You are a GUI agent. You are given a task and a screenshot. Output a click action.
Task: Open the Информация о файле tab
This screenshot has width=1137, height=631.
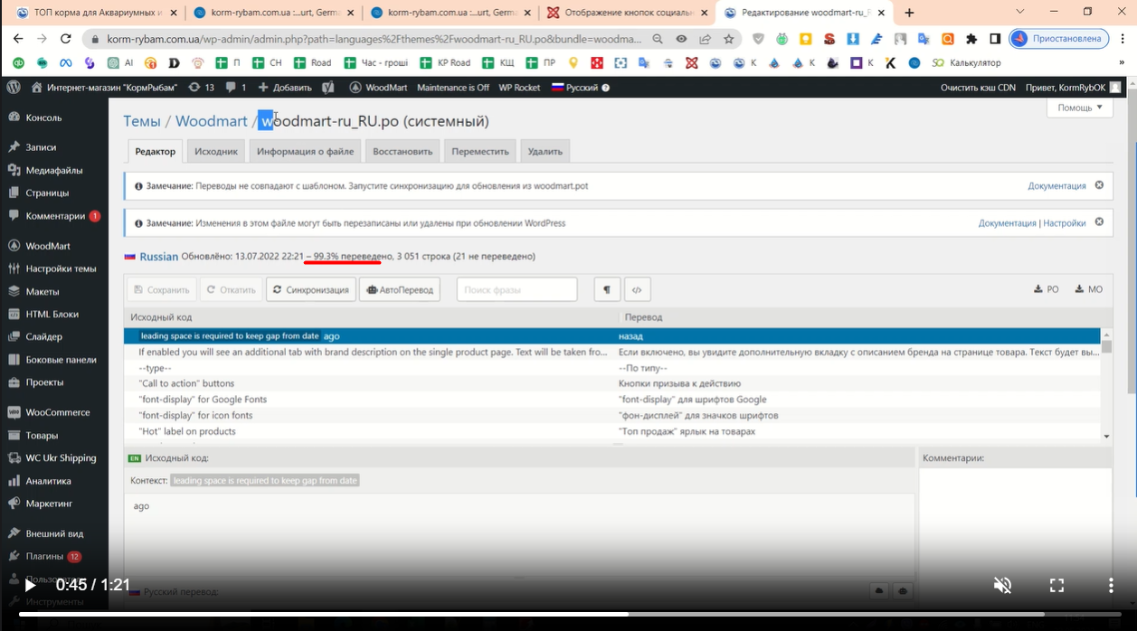point(305,151)
